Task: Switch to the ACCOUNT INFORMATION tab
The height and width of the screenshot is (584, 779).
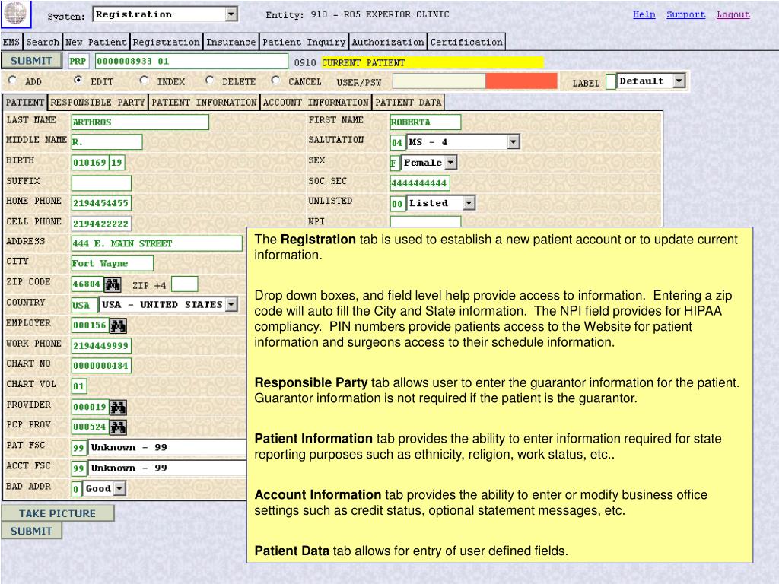Action: (316, 103)
